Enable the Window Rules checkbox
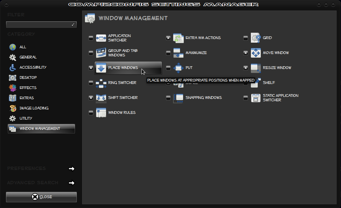The width and height of the screenshot is (341, 208). coord(91,113)
